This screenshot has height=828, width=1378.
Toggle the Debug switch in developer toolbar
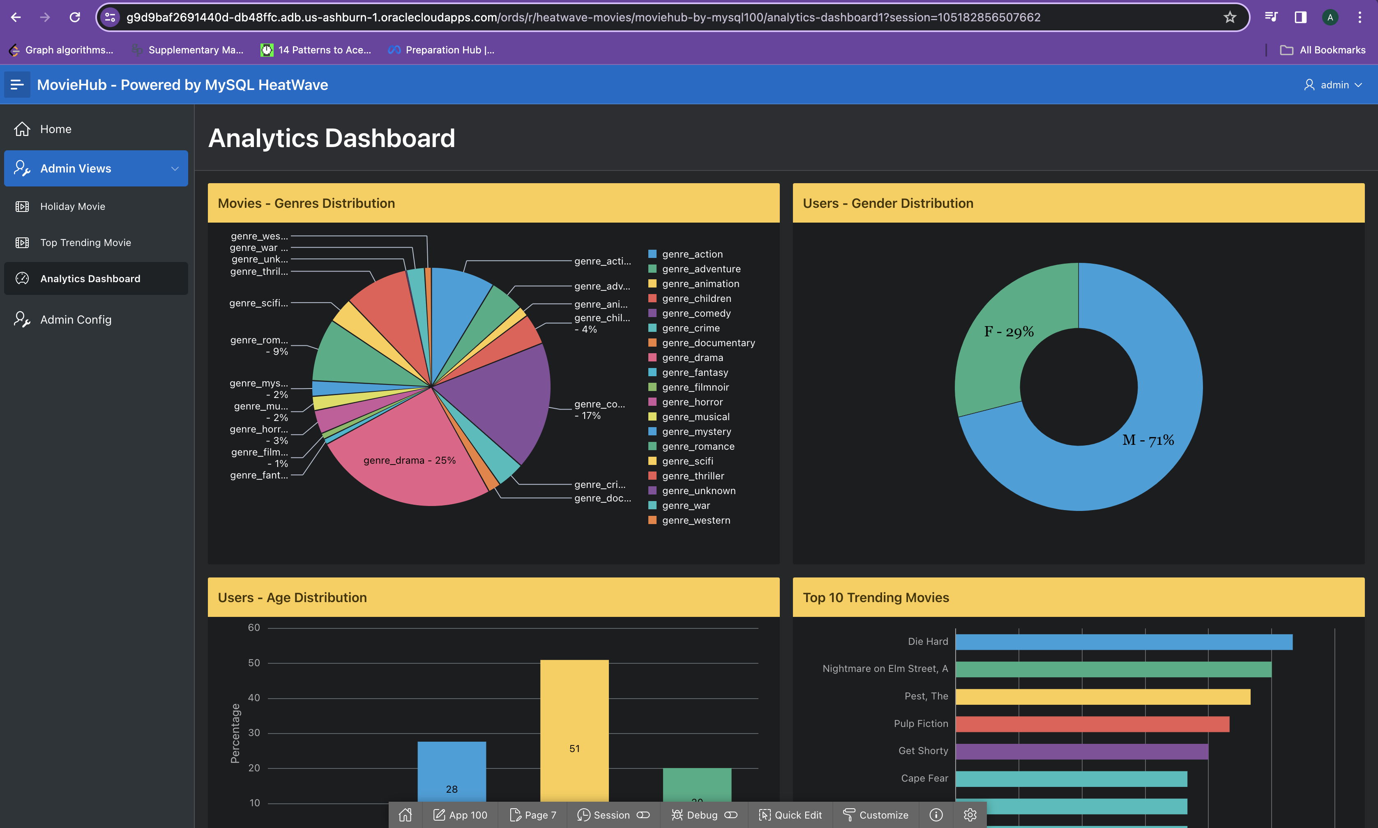[730, 815]
